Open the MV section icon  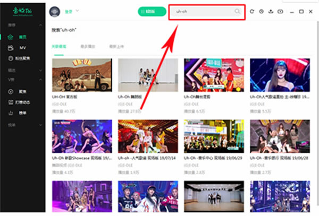[11, 48]
